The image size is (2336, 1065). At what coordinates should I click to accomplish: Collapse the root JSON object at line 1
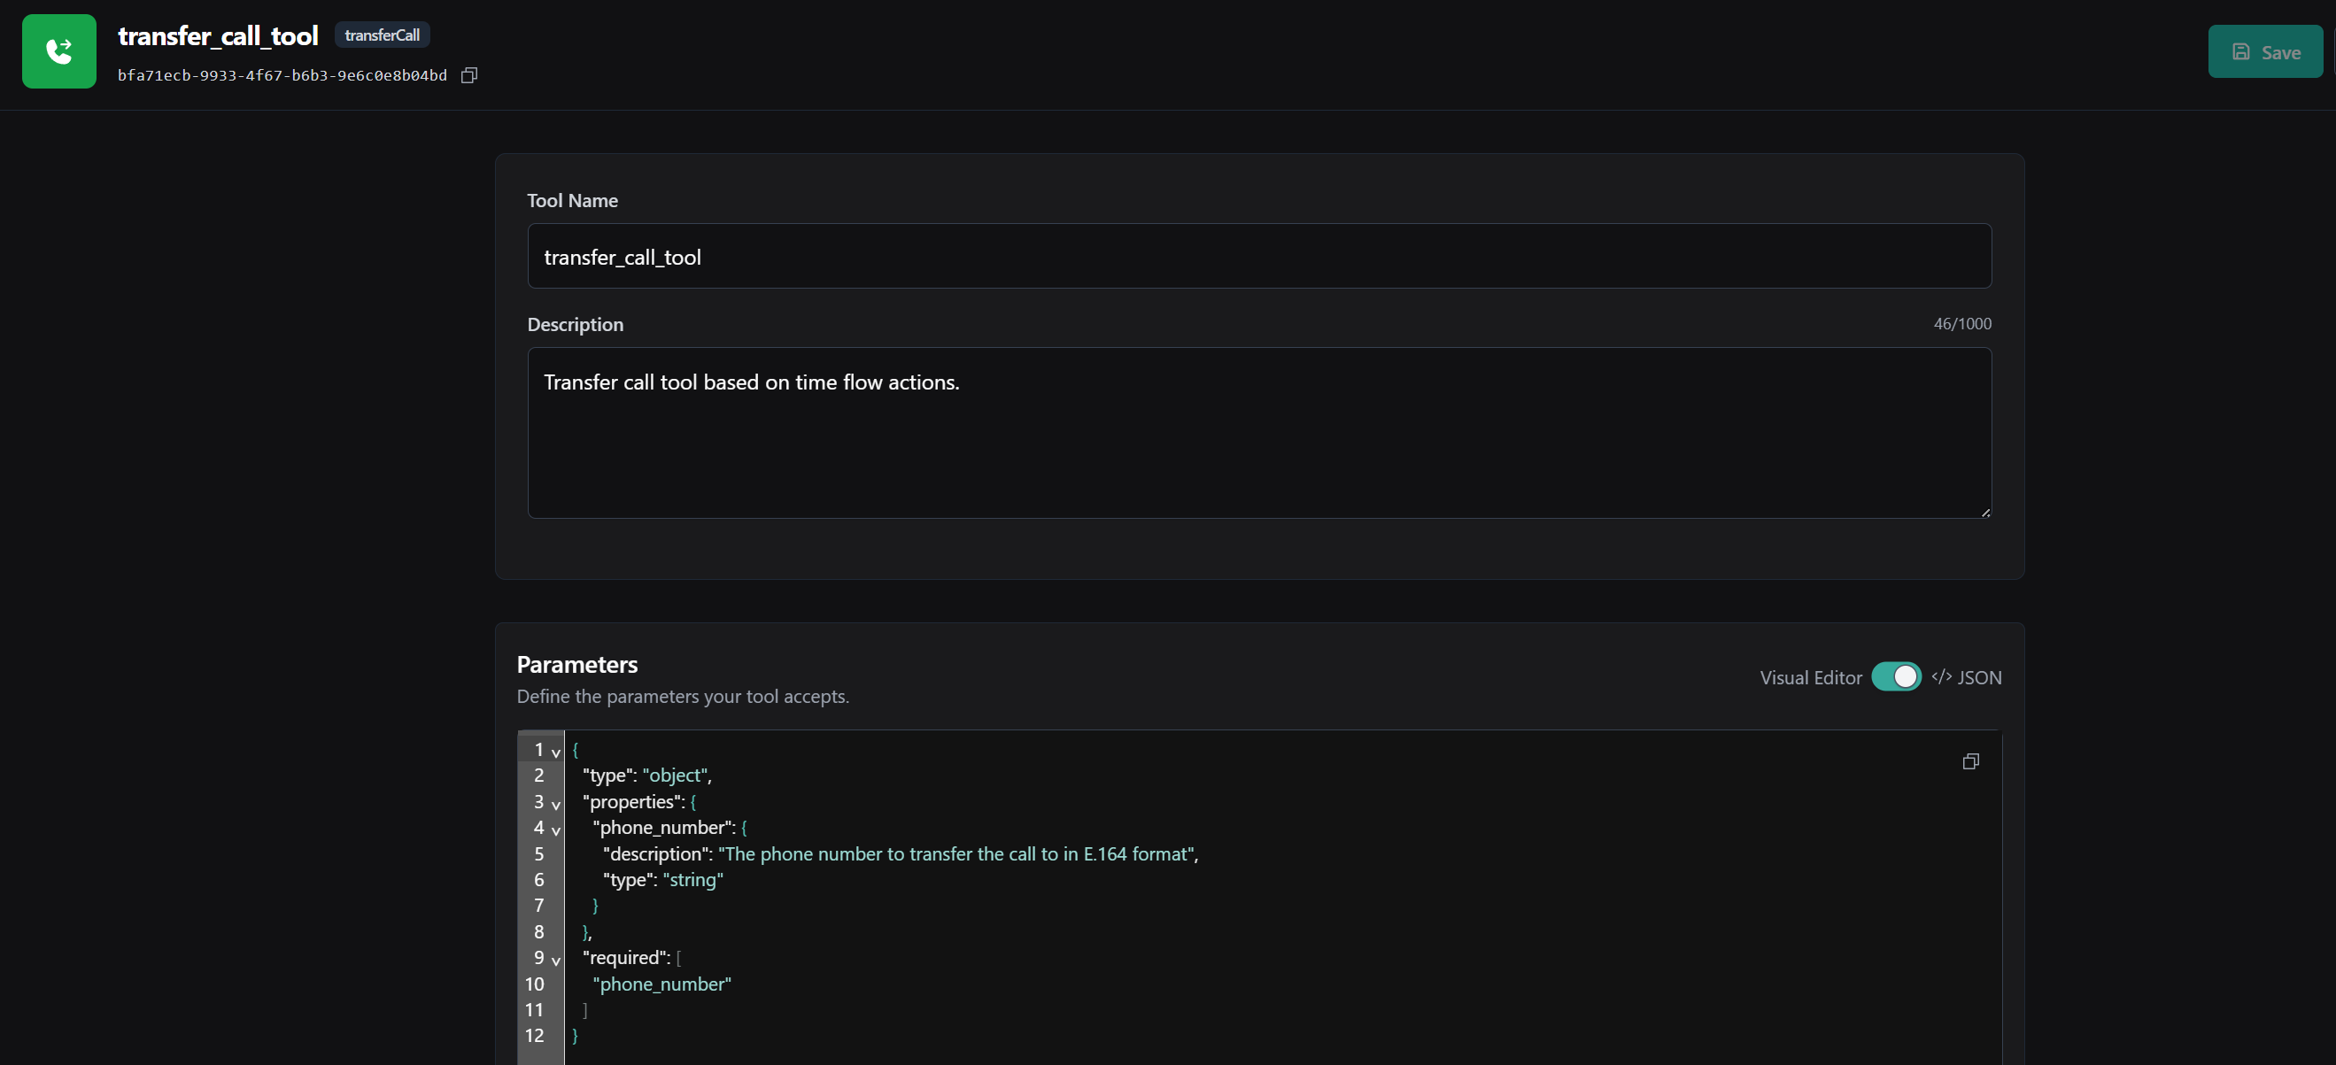point(556,752)
